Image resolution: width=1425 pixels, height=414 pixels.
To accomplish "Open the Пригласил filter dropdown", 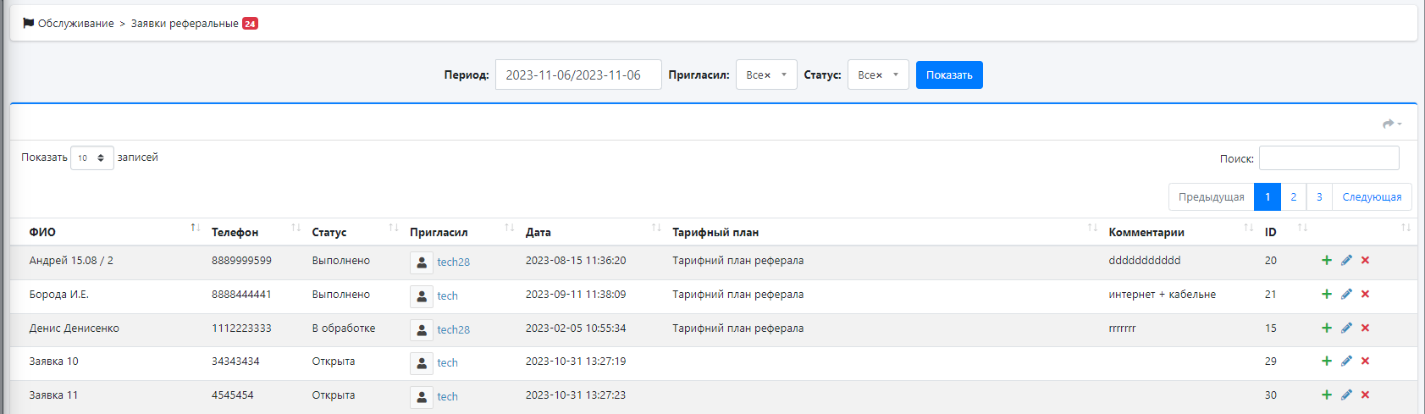I will pos(765,75).
